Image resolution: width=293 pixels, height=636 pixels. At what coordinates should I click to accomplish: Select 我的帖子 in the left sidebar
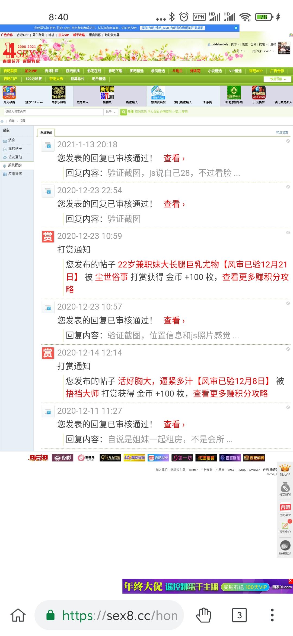point(15,149)
